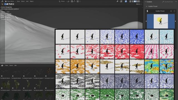Open the shading options dropdown arrow
This screenshot has width=178, height=100.
141,1
